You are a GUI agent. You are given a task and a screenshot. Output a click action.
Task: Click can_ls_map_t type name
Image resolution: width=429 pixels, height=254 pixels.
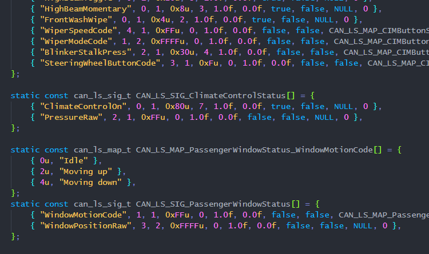(x=102, y=150)
